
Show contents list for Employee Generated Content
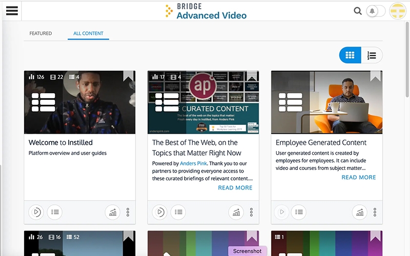point(298,212)
